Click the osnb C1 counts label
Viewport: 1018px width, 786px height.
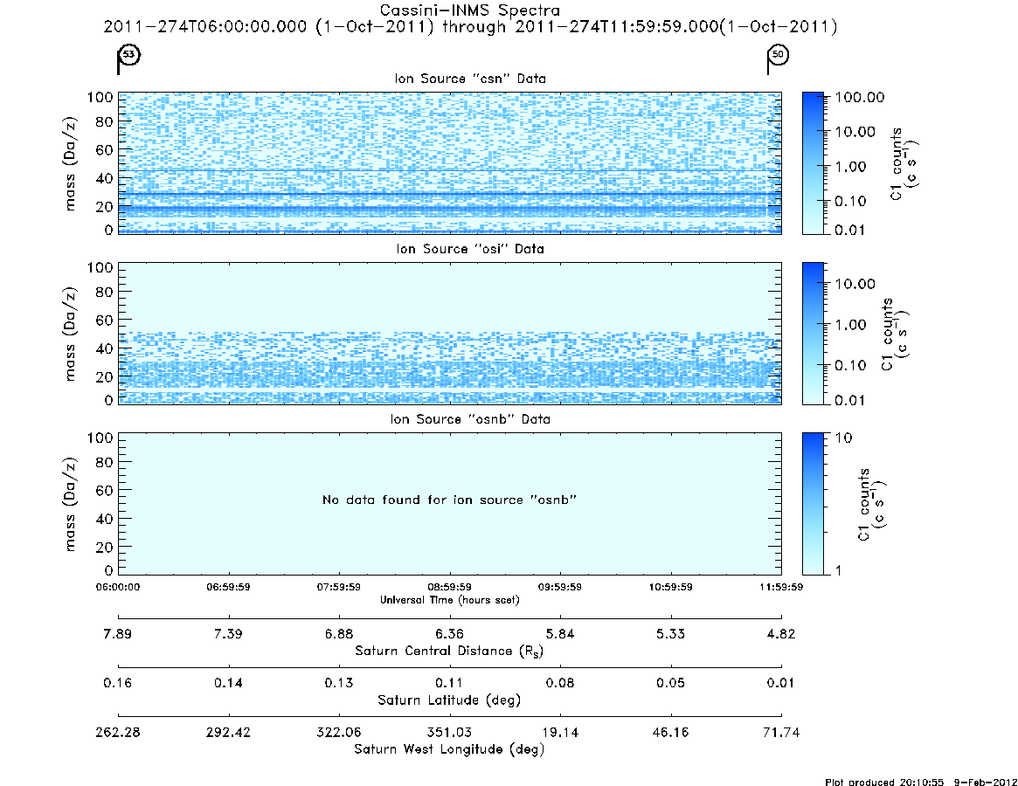(871, 504)
